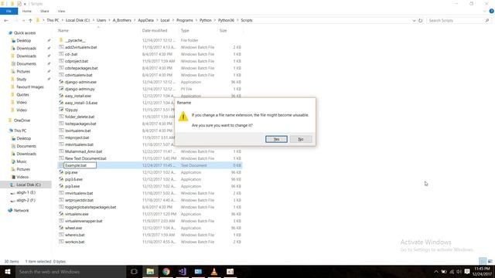
Task: Click the pip3.6.exe application icon
Action: (61, 179)
